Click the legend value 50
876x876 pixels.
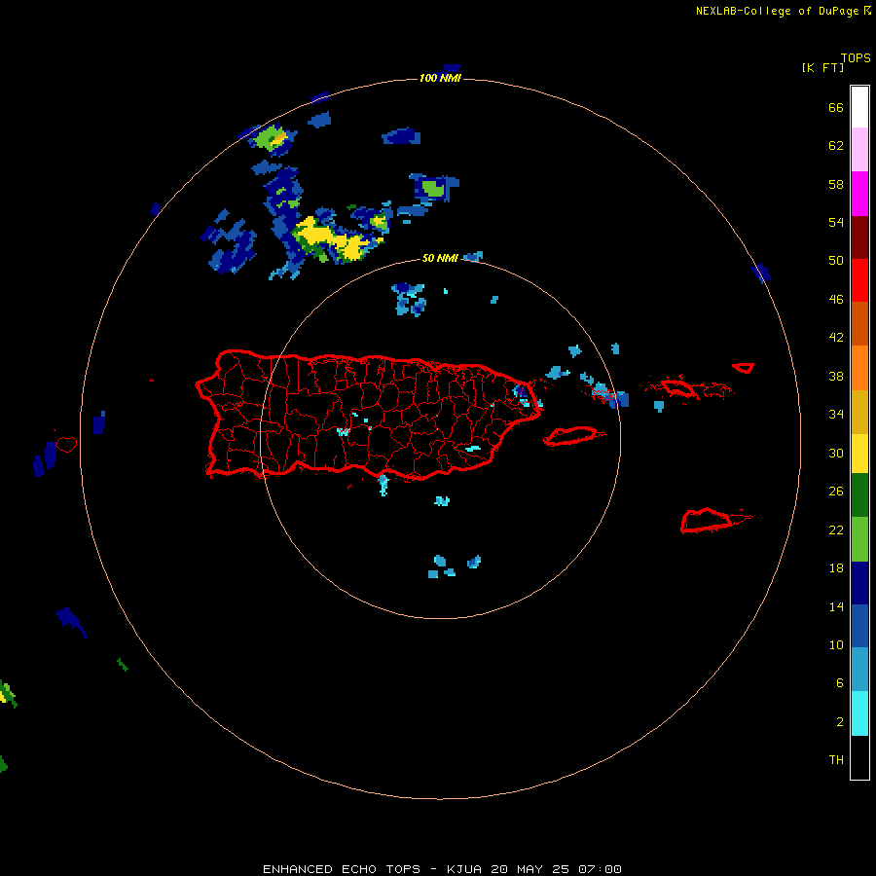pos(836,261)
